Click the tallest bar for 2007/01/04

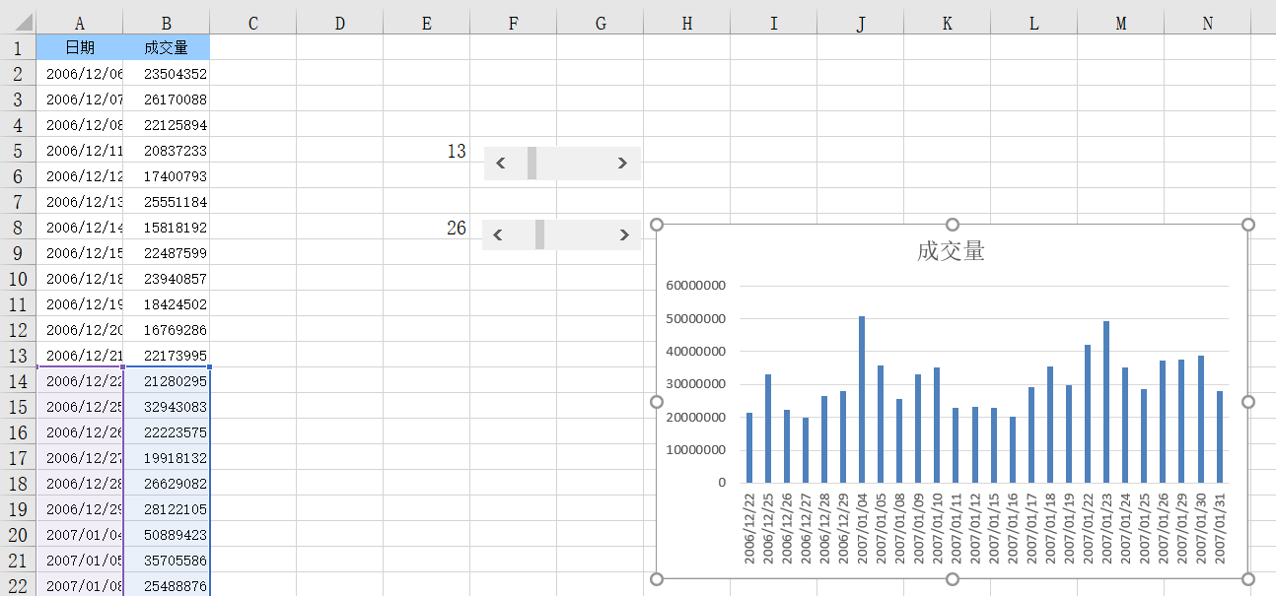pyautogui.click(x=862, y=399)
